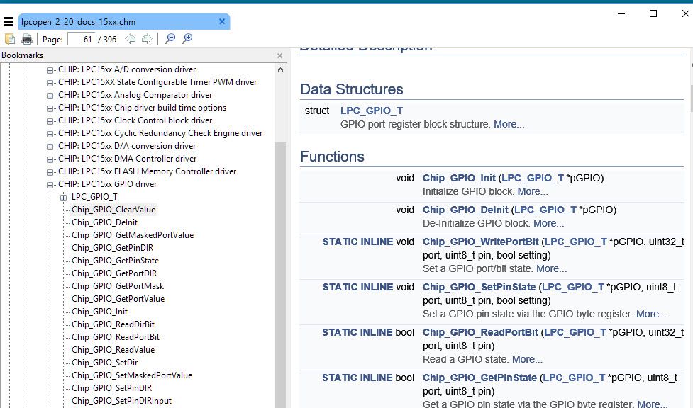Click the zoom out magnifier icon

pos(170,39)
